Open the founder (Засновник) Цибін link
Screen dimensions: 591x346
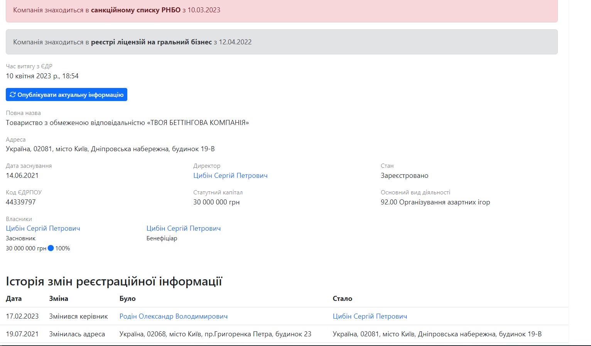tap(43, 228)
